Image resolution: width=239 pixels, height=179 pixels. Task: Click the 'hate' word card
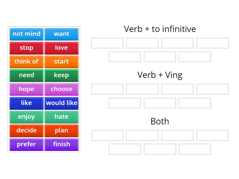tap(62, 117)
